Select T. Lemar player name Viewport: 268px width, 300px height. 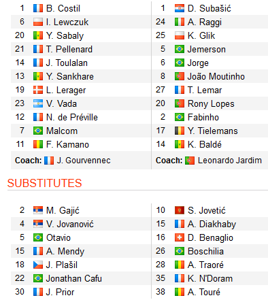coord(205,90)
